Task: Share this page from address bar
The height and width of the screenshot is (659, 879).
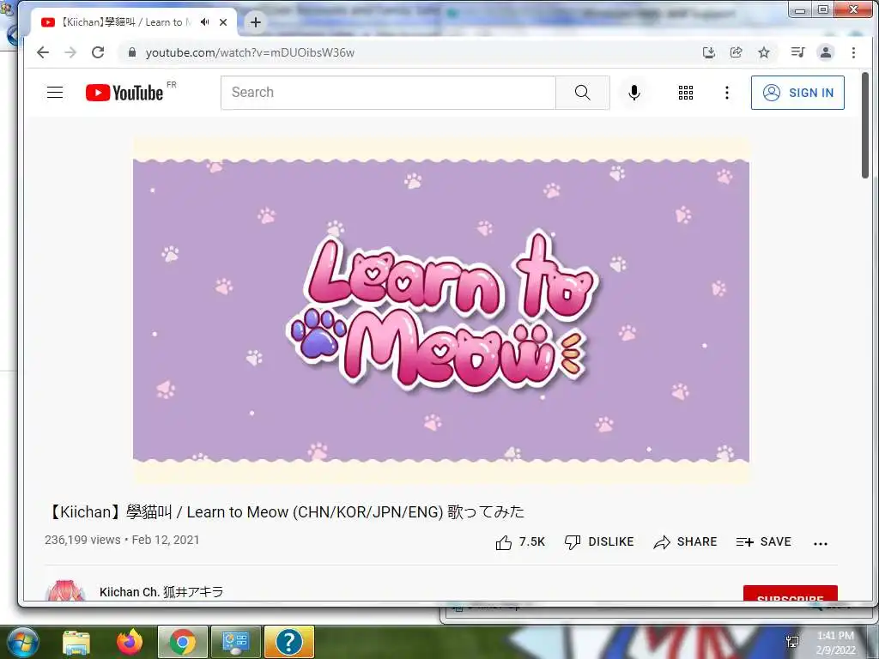Action: (x=736, y=52)
